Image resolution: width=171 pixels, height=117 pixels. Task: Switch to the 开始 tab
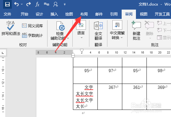point(25,14)
